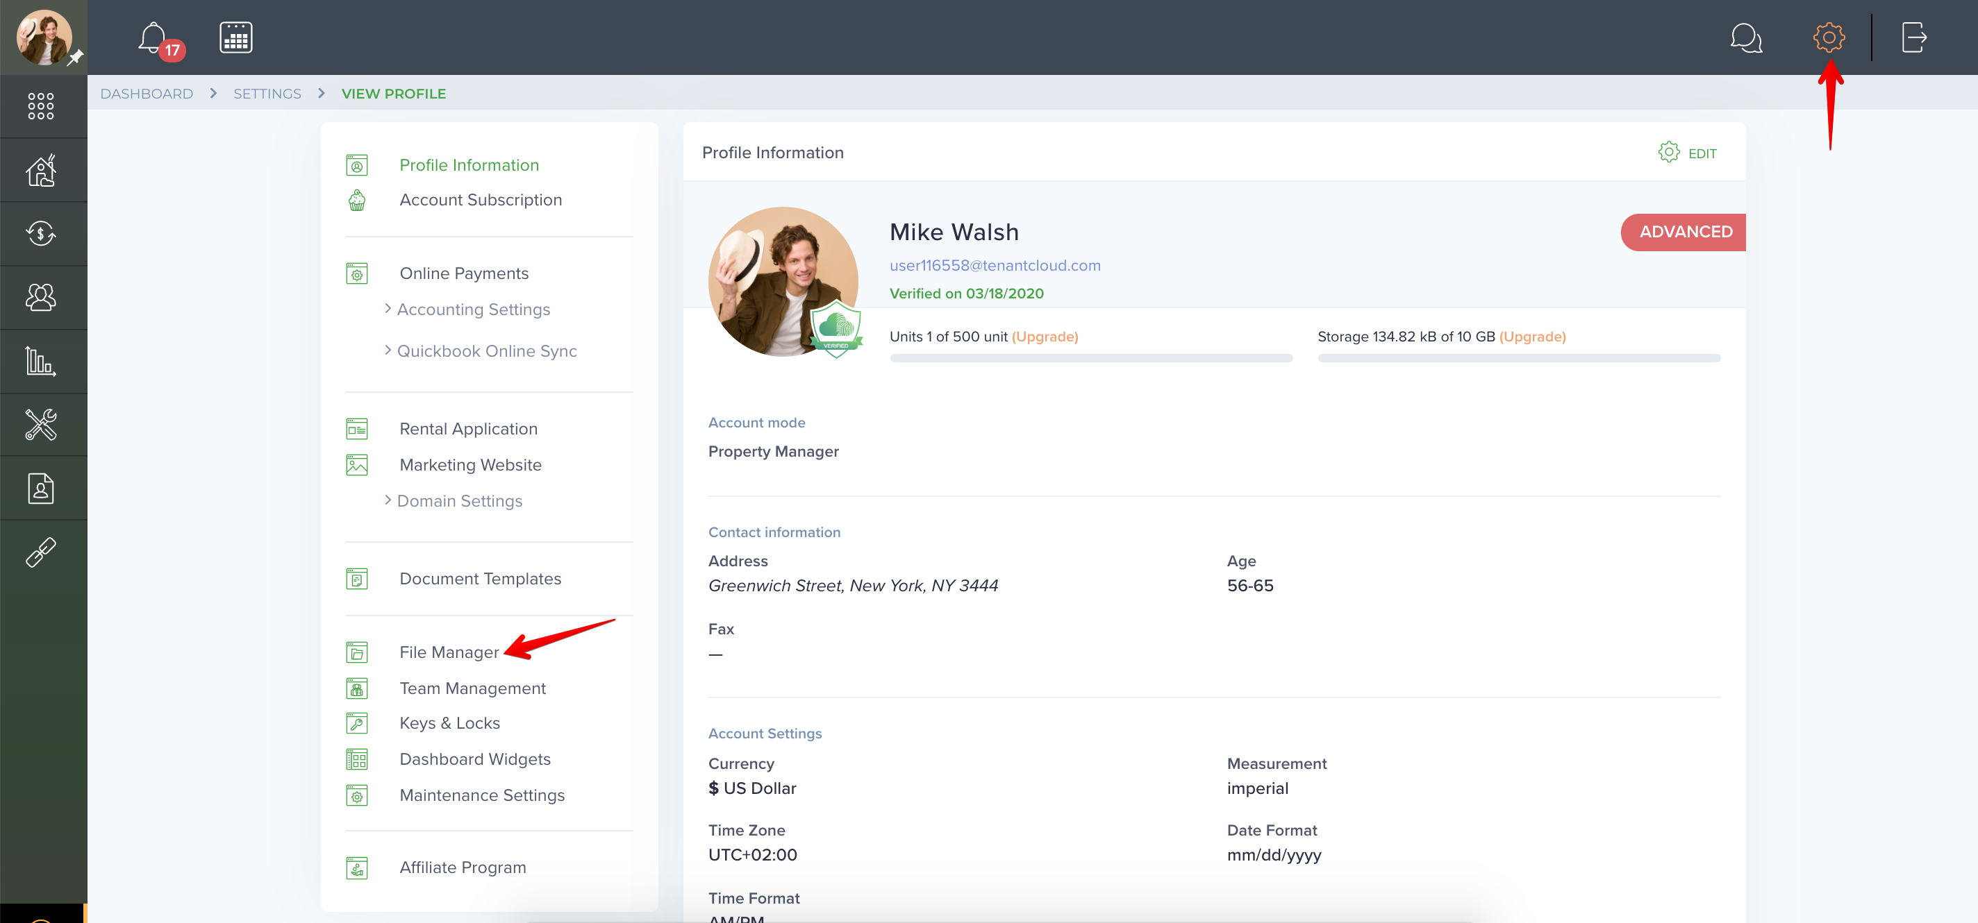This screenshot has width=1978, height=923.
Task: Click the Dashboard Widgets icon
Action: (x=357, y=759)
